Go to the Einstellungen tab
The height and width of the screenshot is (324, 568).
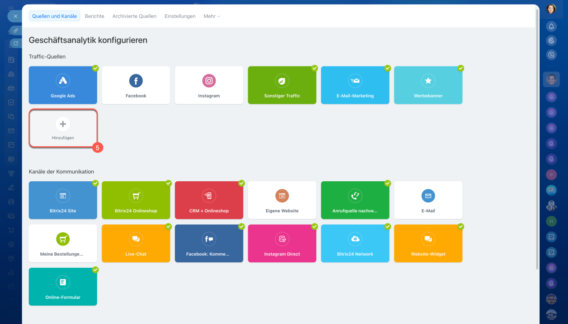coord(180,16)
